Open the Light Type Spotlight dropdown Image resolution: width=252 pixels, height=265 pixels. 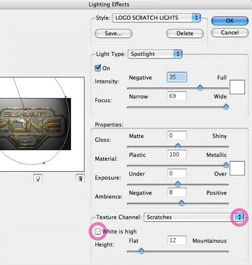click(x=155, y=54)
